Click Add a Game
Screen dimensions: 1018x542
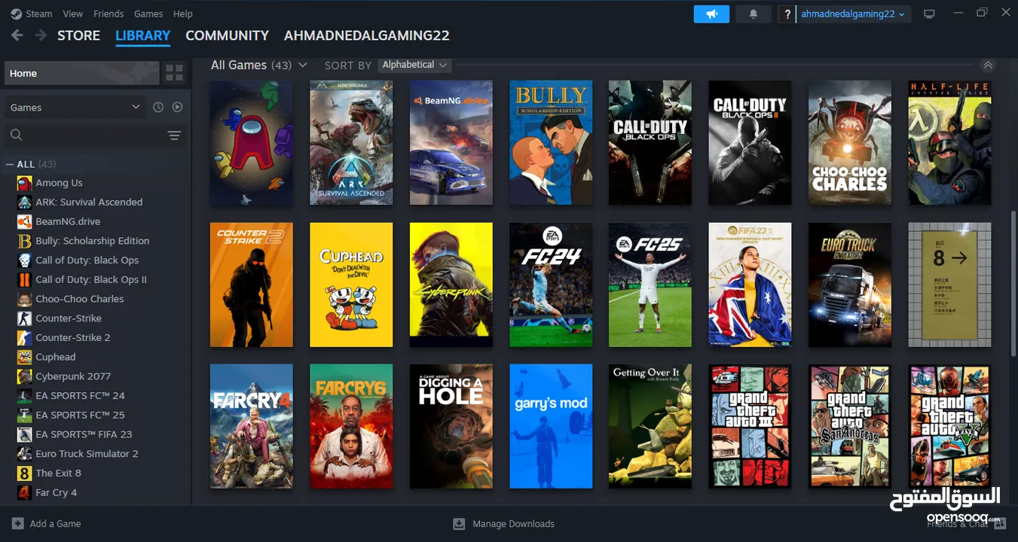point(47,524)
